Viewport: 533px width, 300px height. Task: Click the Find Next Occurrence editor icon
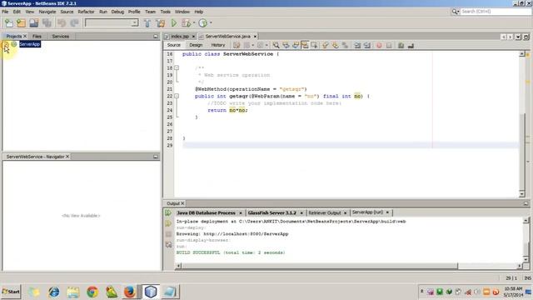tap(296, 45)
